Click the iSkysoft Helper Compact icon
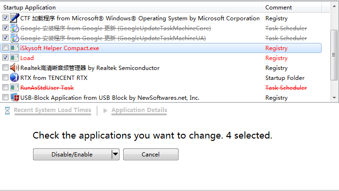This screenshot has height=191, width=339. point(15,48)
